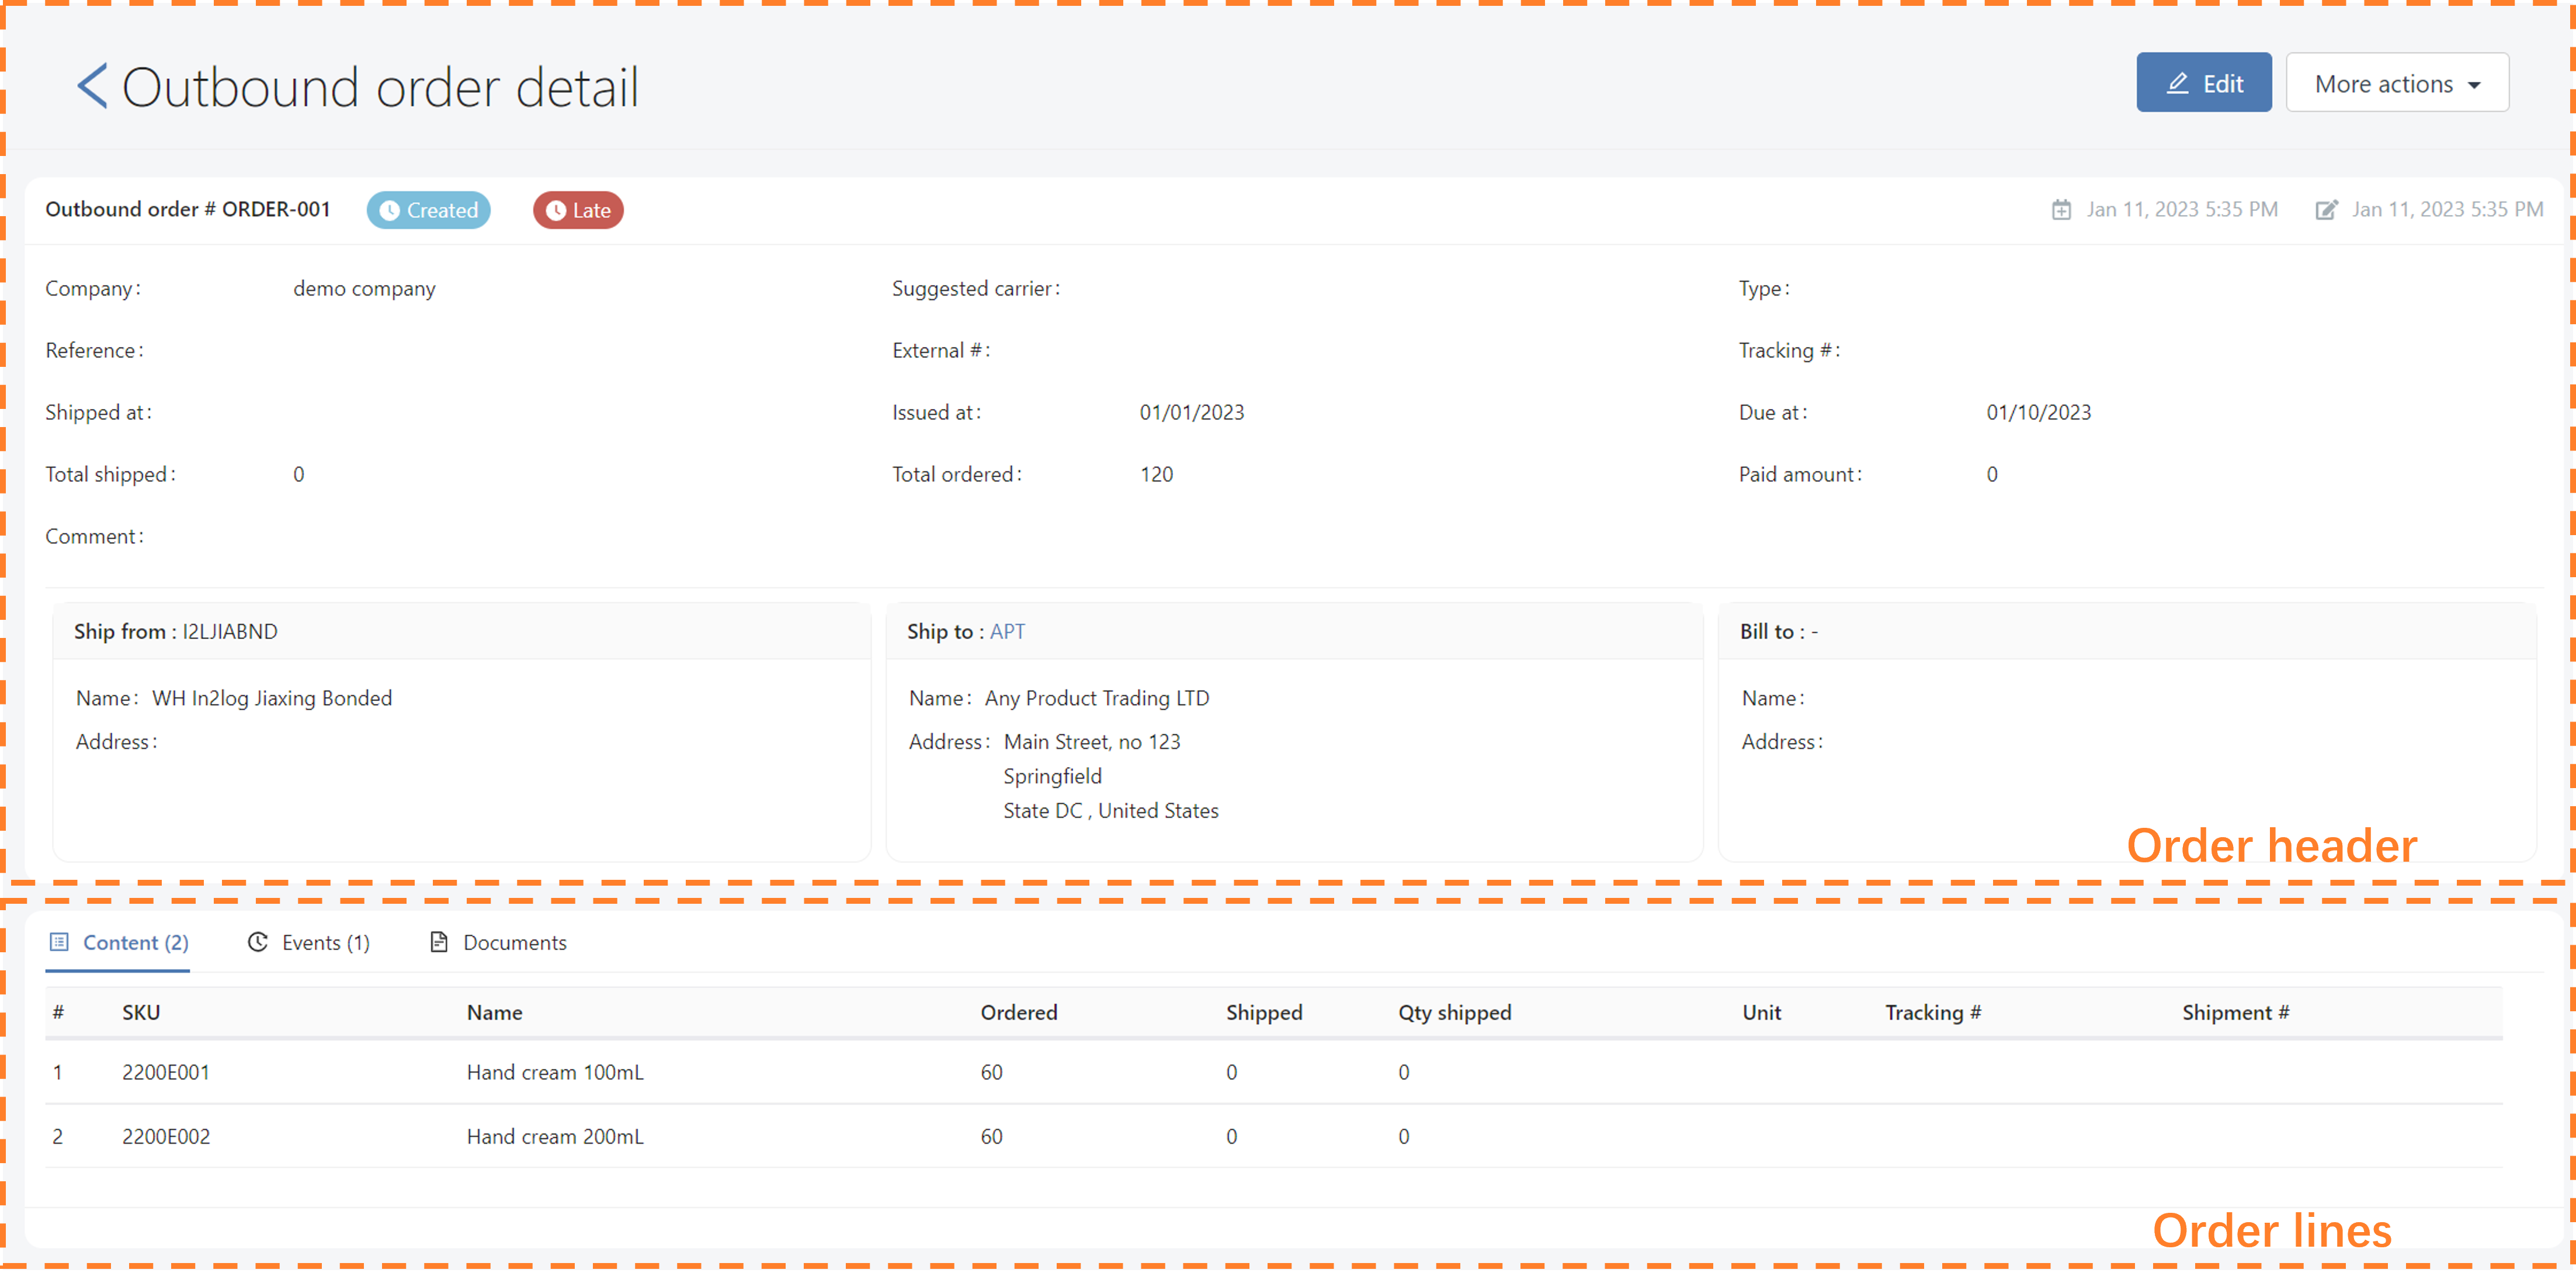Click the calendar icon by created date

point(2061,210)
